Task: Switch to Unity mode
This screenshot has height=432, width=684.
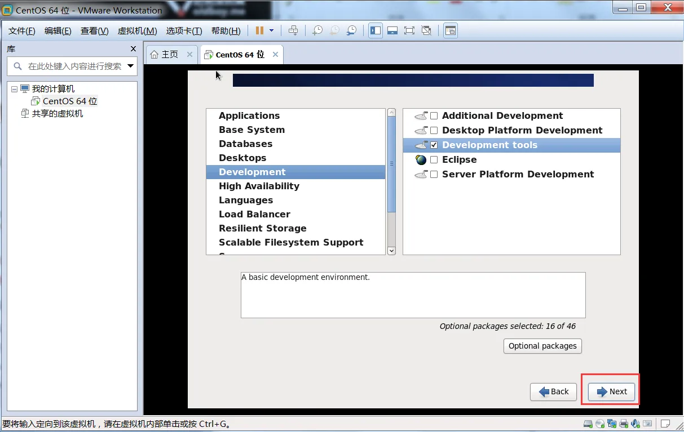Action: pos(426,30)
